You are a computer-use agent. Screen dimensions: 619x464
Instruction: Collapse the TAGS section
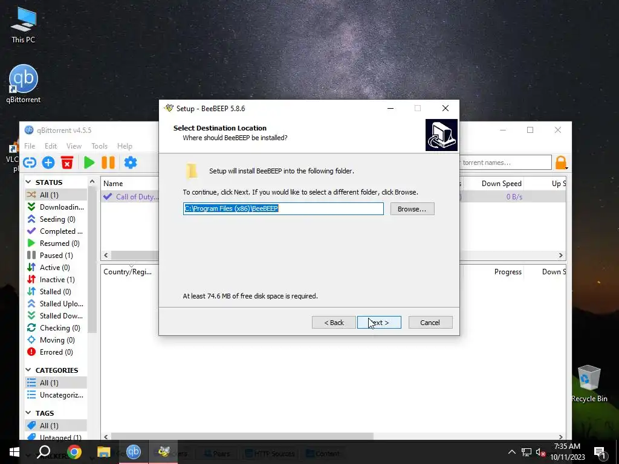tap(28, 413)
